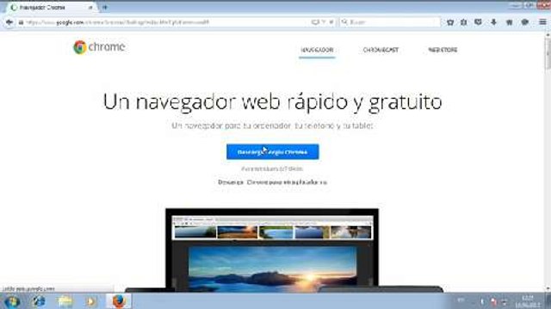The width and height of the screenshot is (551, 309).
Task: Open the address bar history dropdown arrow
Action: (324, 22)
